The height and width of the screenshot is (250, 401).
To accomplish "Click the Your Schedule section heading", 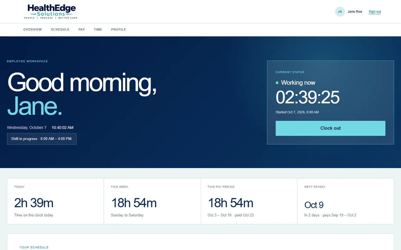I will (x=34, y=247).
